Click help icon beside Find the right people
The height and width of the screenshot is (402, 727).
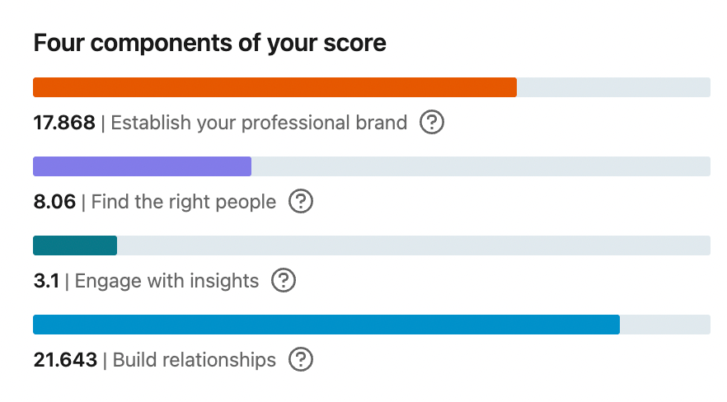point(301,202)
